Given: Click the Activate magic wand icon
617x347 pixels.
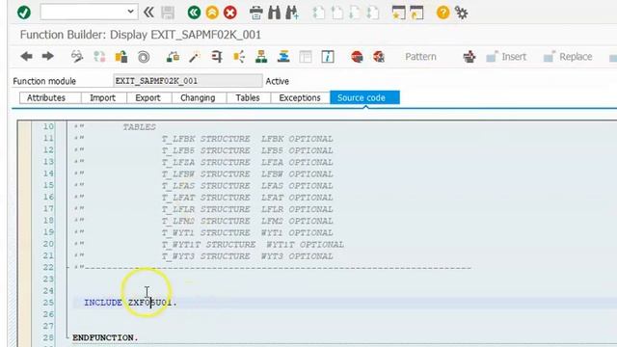Looking at the screenshot, I should [x=195, y=57].
